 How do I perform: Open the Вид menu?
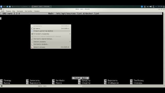point(14,11)
